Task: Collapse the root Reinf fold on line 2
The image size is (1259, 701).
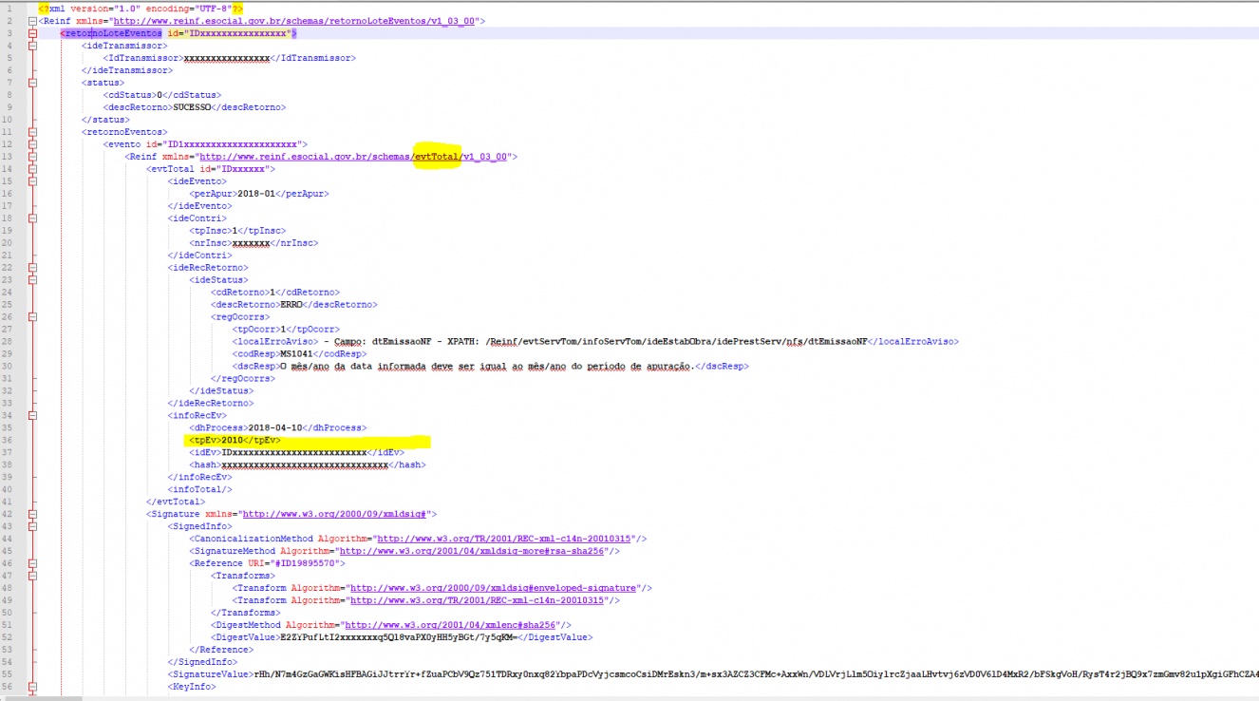Action: click(33, 20)
